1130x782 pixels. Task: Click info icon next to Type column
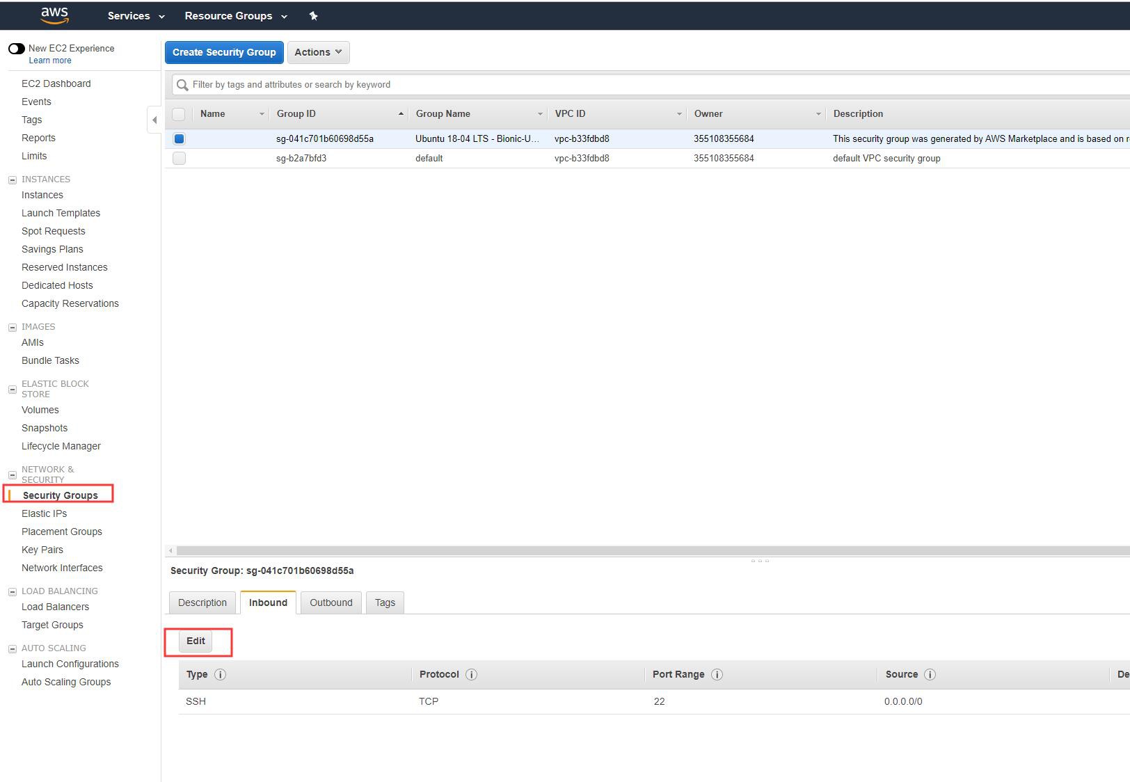coord(220,674)
